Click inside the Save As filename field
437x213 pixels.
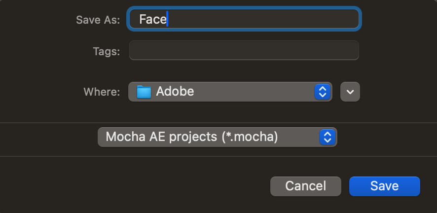(244, 19)
